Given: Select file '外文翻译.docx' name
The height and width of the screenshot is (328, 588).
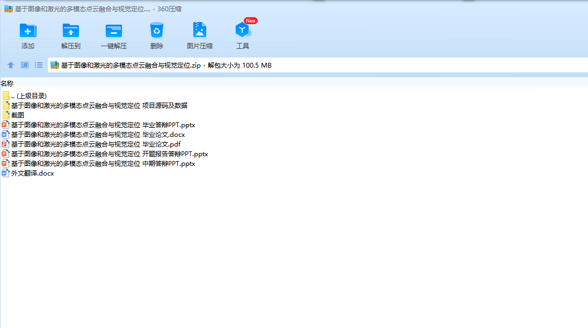Looking at the screenshot, I should (32, 173).
